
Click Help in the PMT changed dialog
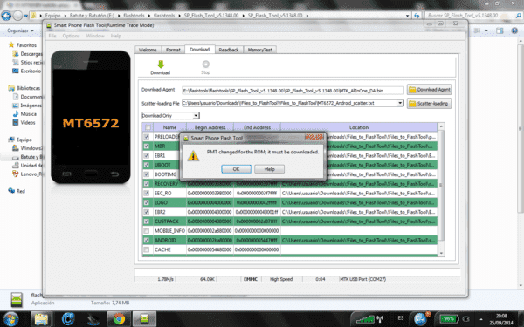click(x=269, y=169)
